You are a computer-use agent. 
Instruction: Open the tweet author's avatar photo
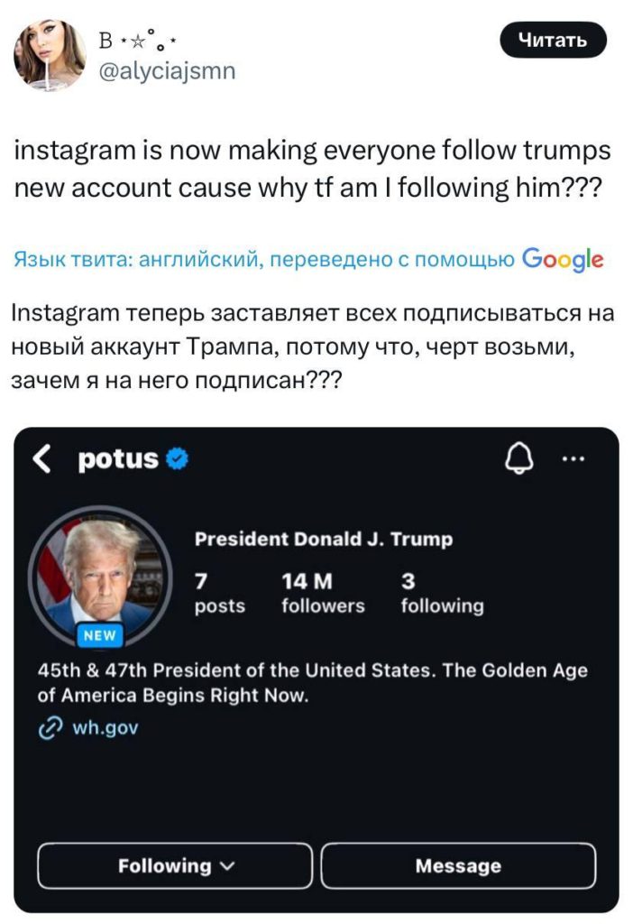(x=50, y=56)
